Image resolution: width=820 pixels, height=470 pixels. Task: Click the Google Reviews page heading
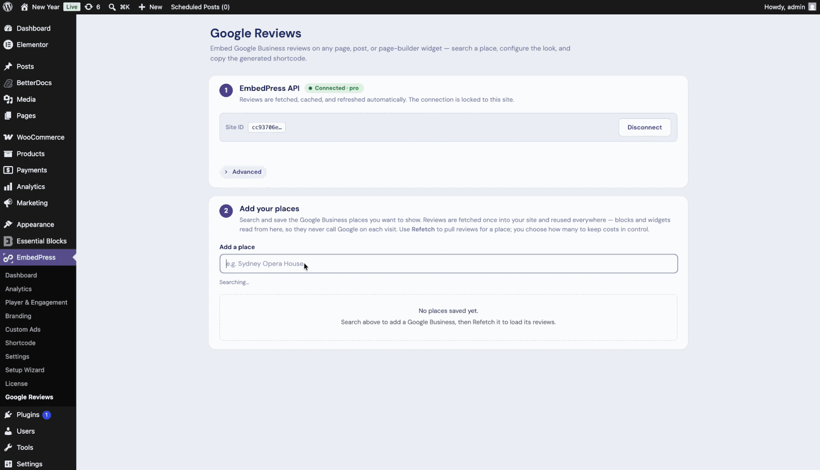256,33
